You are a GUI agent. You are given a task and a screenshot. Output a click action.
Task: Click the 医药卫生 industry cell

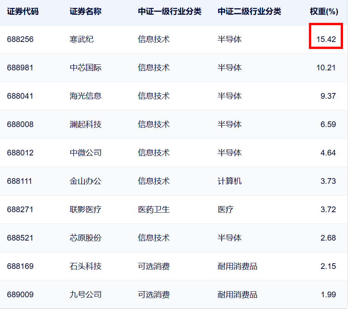pyautogui.click(x=154, y=210)
